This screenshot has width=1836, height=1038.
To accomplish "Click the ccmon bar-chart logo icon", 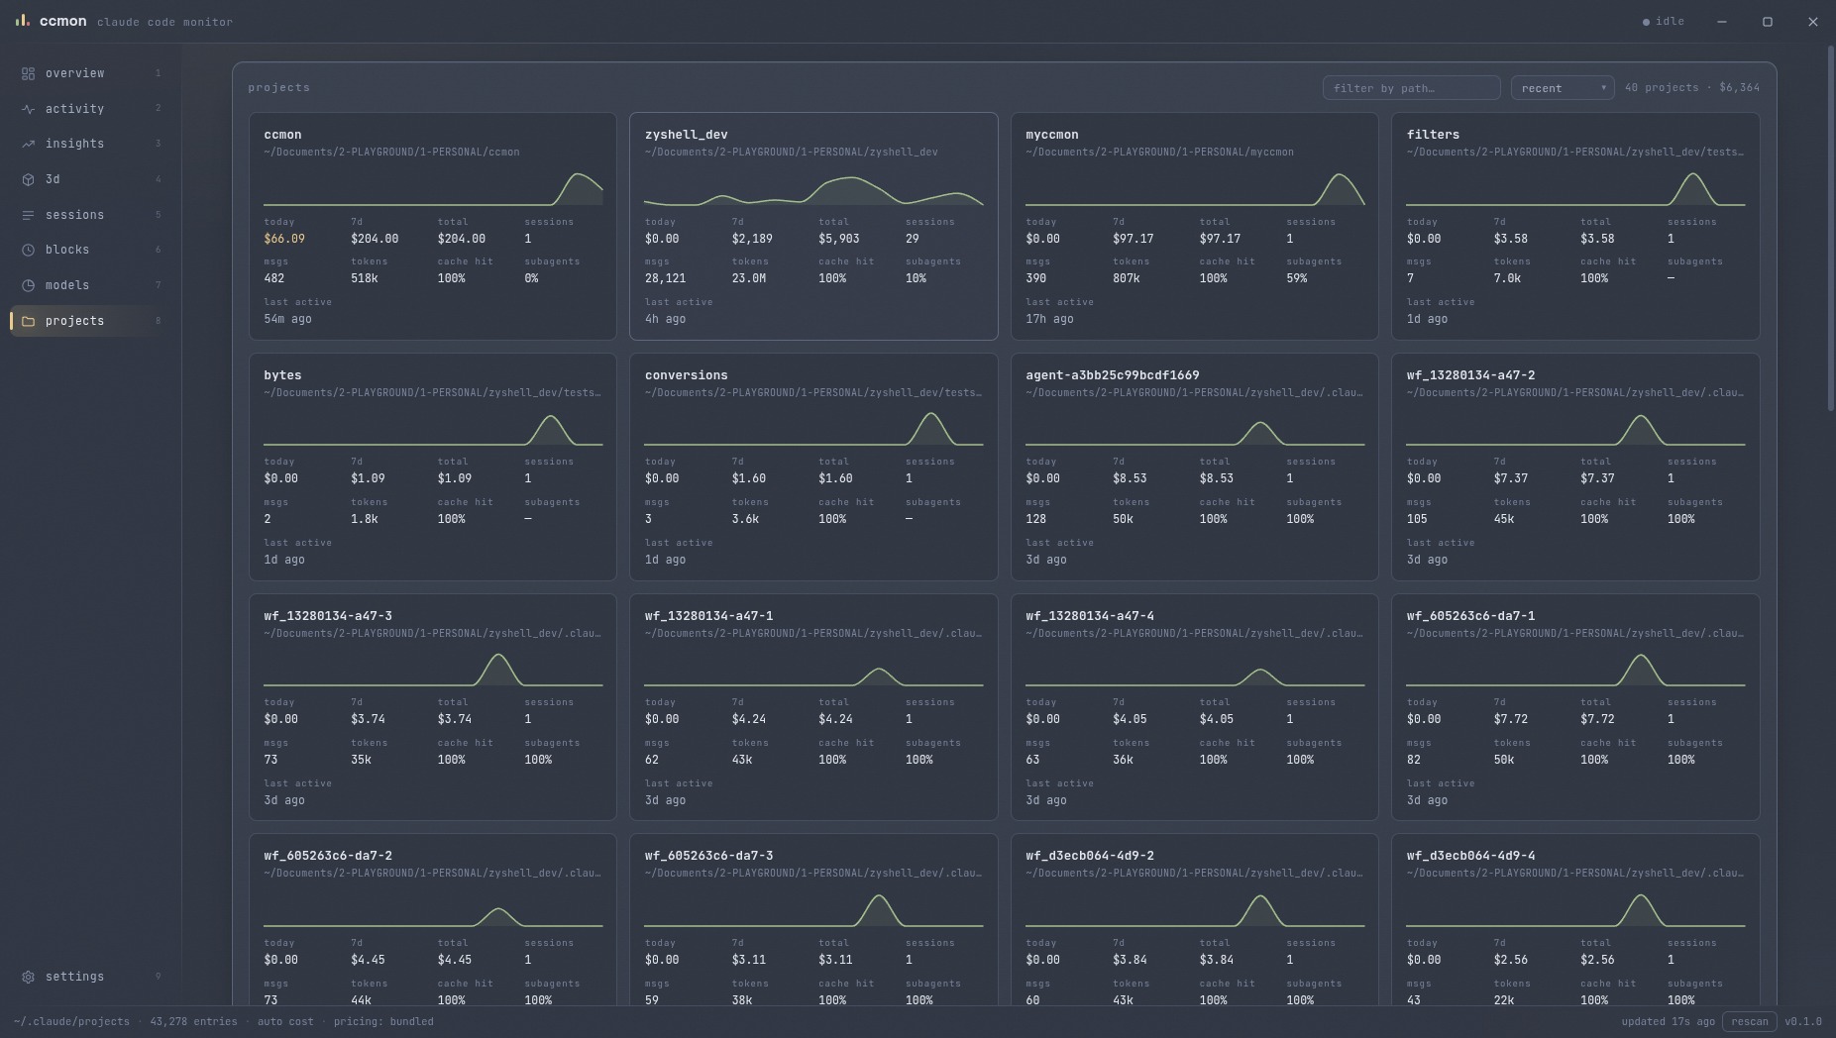I will tap(22, 20).
